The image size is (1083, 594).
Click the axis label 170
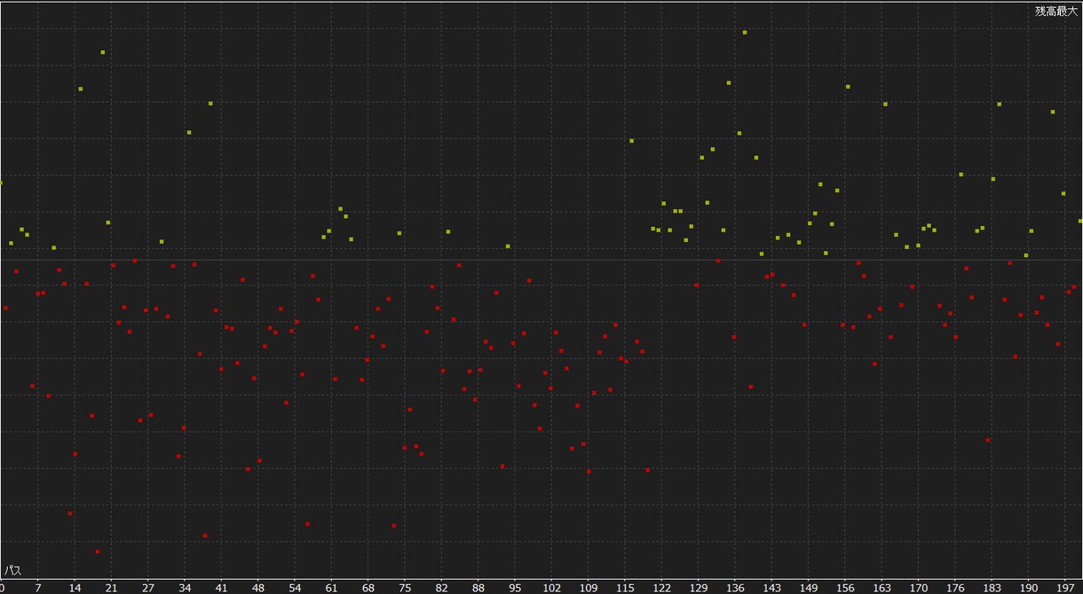[919, 587]
